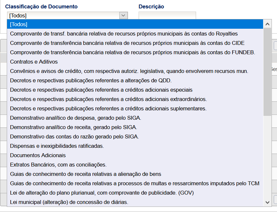Pick 'créditos adicionais especiais' option
Viewport: 277px width, 212px height.
click(x=135, y=90)
